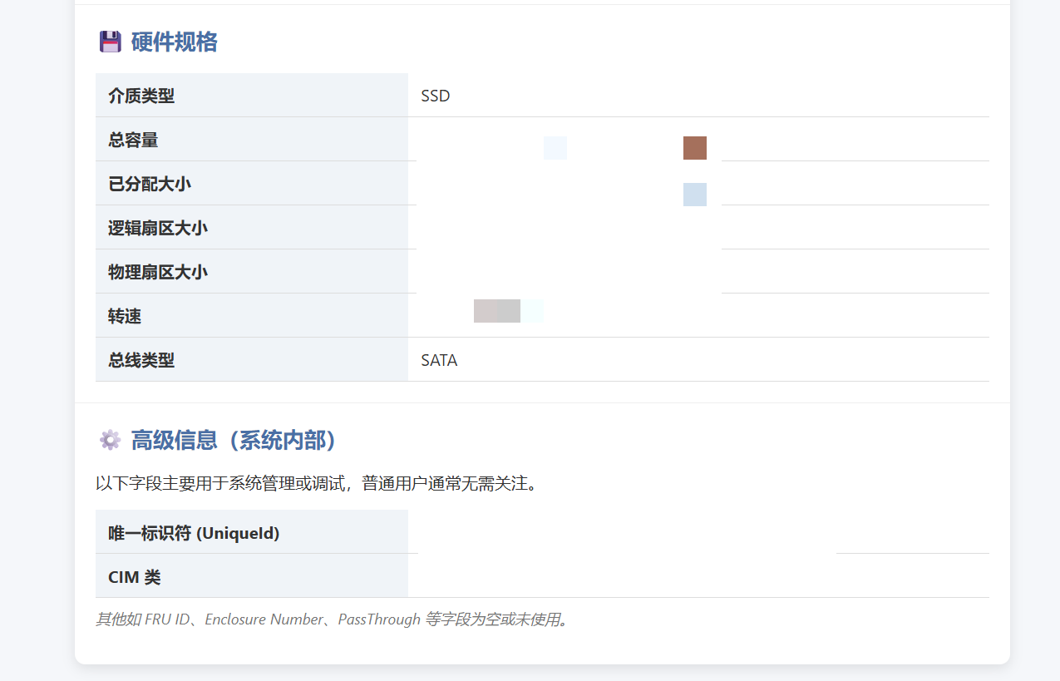1060x681 pixels.
Task: Click the paragraph starting 以下字段主要用于系统管理
Action: pyautogui.click(x=318, y=483)
